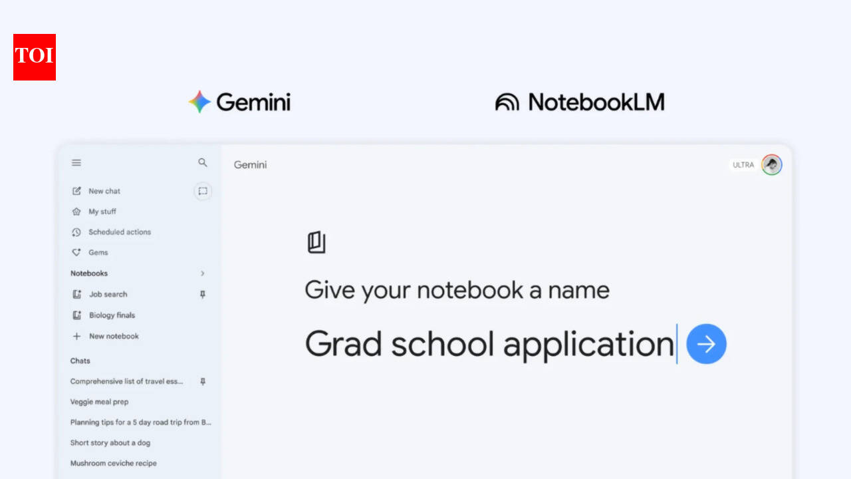Click the notebook name input field
The image size is (851, 479).
coord(490,344)
